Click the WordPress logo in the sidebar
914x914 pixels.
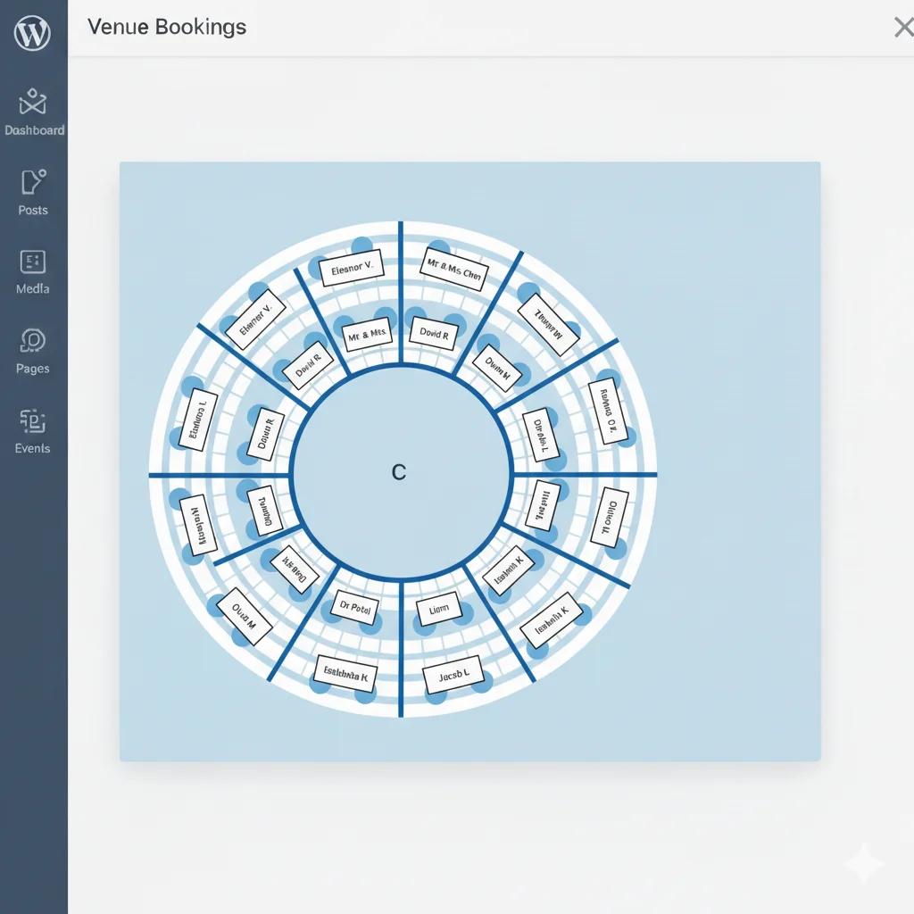[33, 33]
